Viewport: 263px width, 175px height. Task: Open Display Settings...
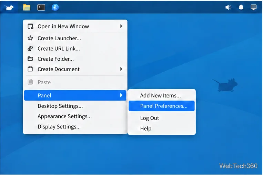tap(75, 126)
